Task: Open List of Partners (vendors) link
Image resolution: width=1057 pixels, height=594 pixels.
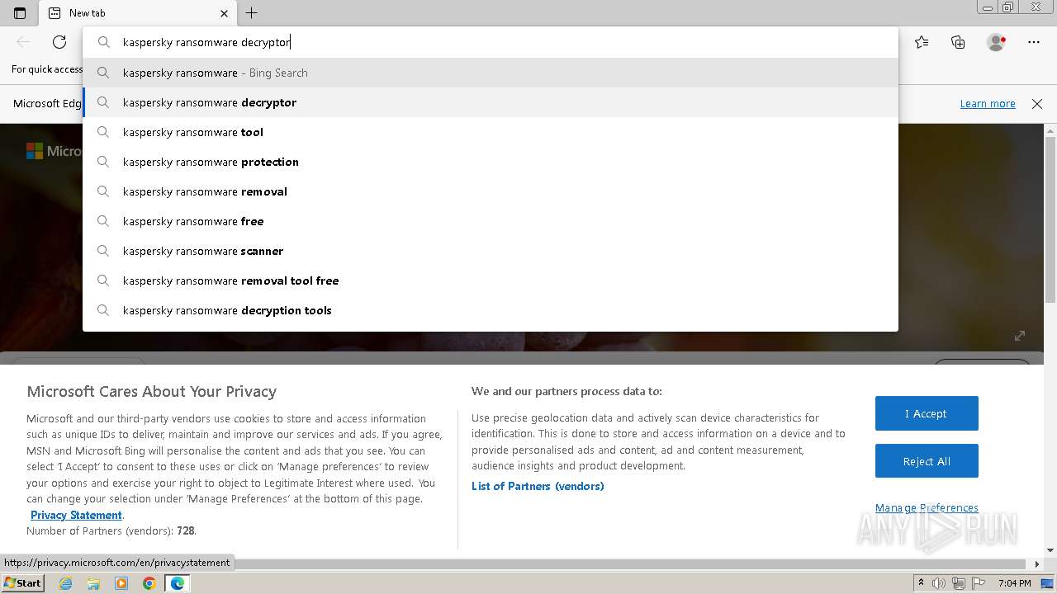Action: 538,486
